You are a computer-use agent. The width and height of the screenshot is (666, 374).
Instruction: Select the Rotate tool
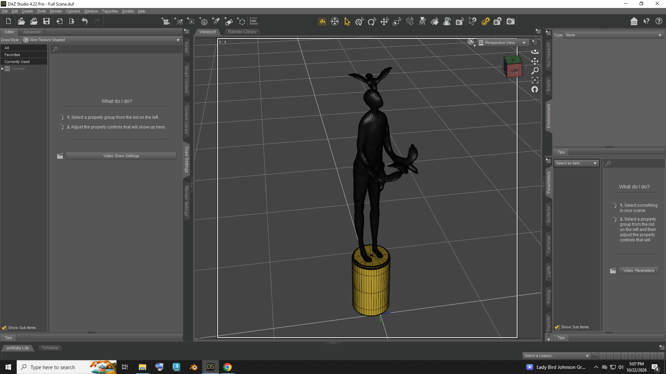[372, 21]
